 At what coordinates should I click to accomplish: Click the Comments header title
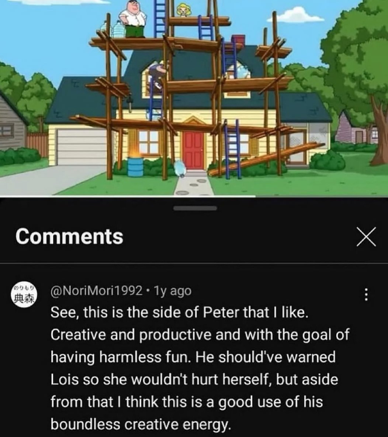(x=69, y=237)
